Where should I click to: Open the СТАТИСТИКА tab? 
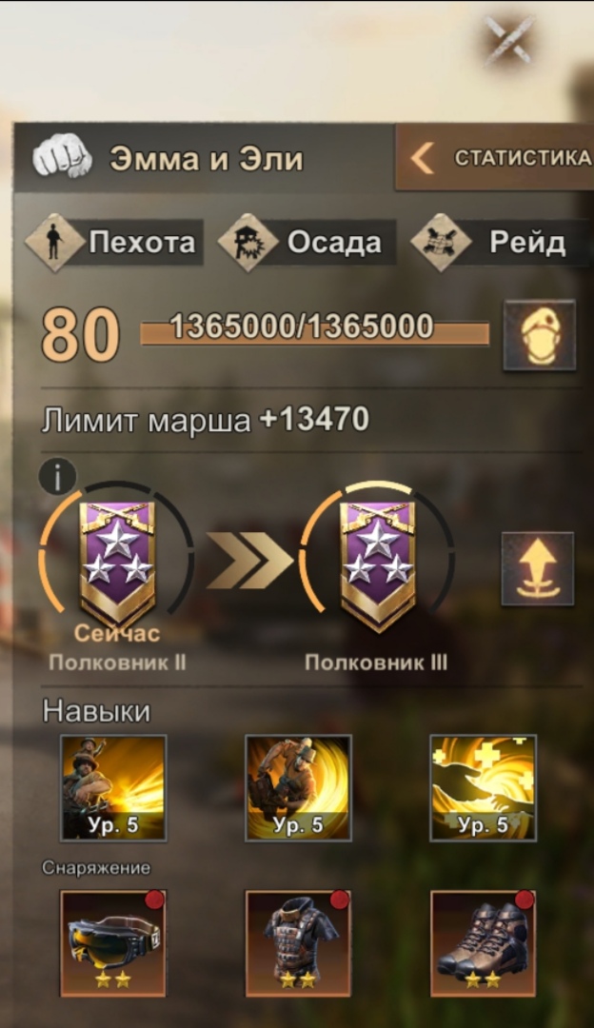coord(495,157)
